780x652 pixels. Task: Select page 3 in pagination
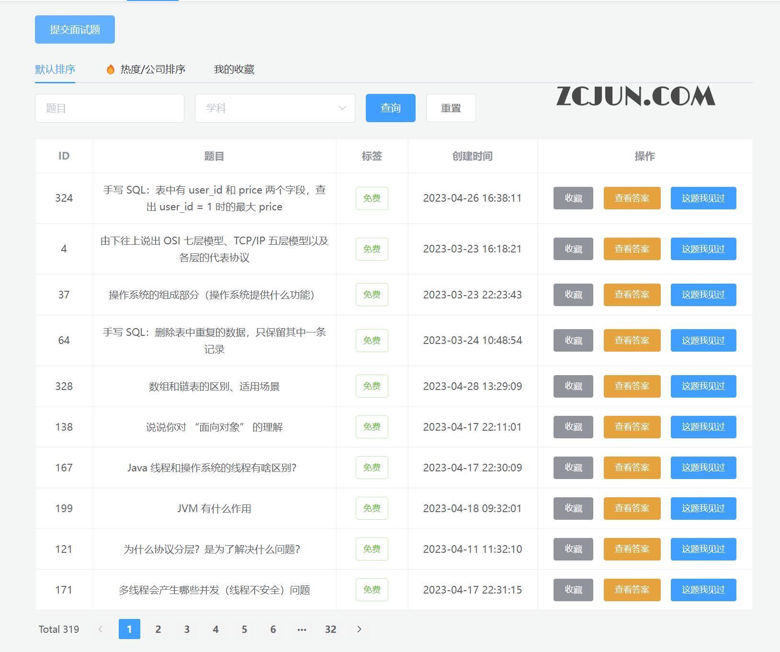[187, 629]
